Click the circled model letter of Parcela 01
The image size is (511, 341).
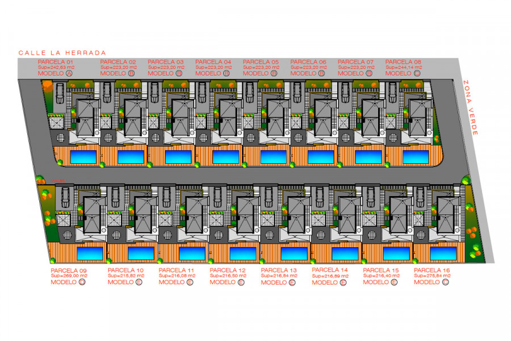coord(69,73)
